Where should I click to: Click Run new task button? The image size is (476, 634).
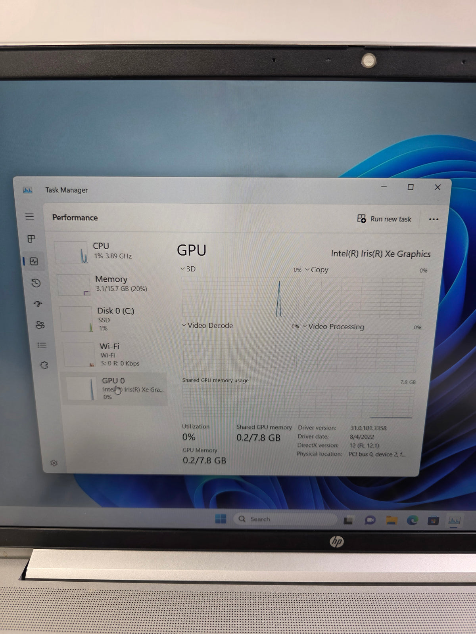coord(384,219)
